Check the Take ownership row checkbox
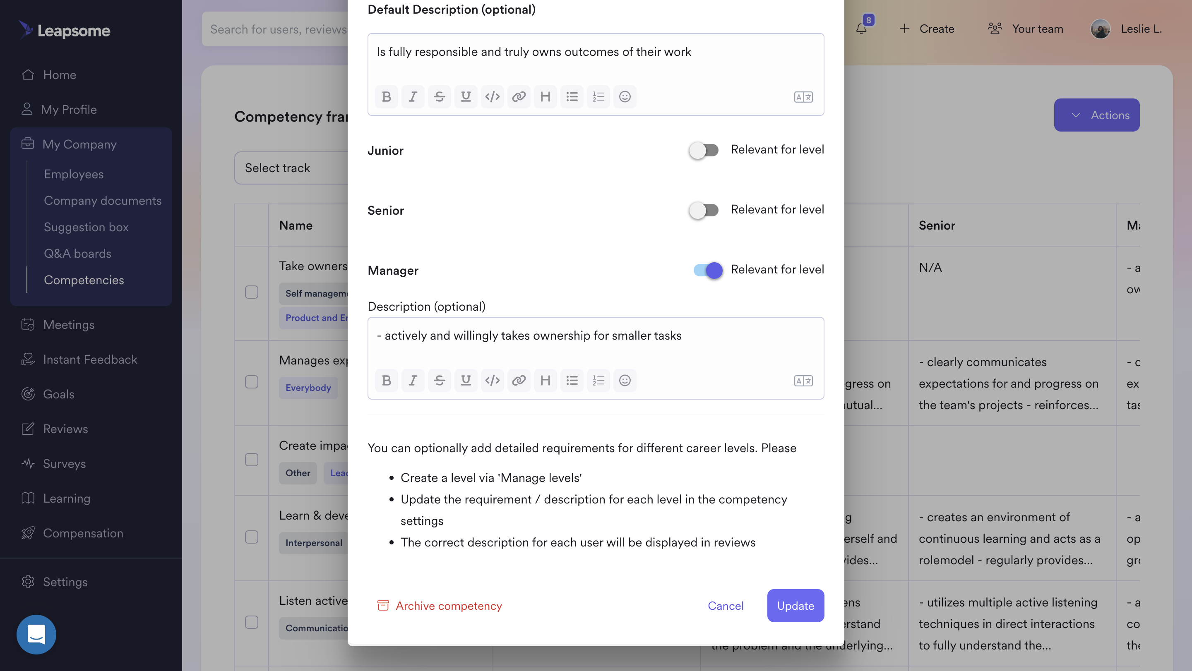Image resolution: width=1192 pixels, height=671 pixels. click(x=252, y=292)
